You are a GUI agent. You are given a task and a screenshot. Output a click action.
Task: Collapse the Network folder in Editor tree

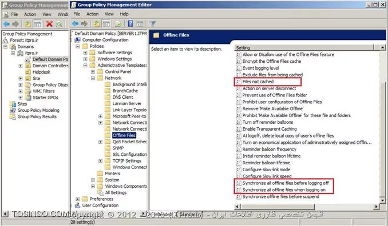click(93, 78)
